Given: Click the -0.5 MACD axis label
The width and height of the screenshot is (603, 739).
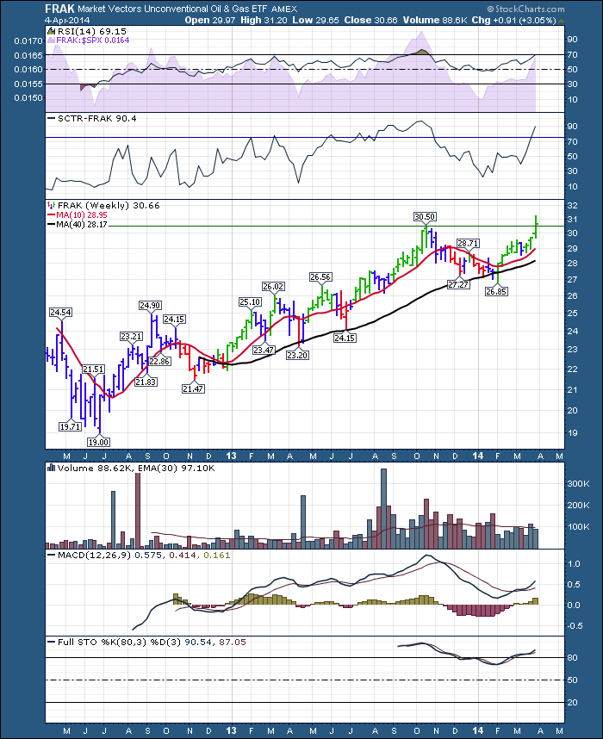Looking at the screenshot, I should click(574, 626).
